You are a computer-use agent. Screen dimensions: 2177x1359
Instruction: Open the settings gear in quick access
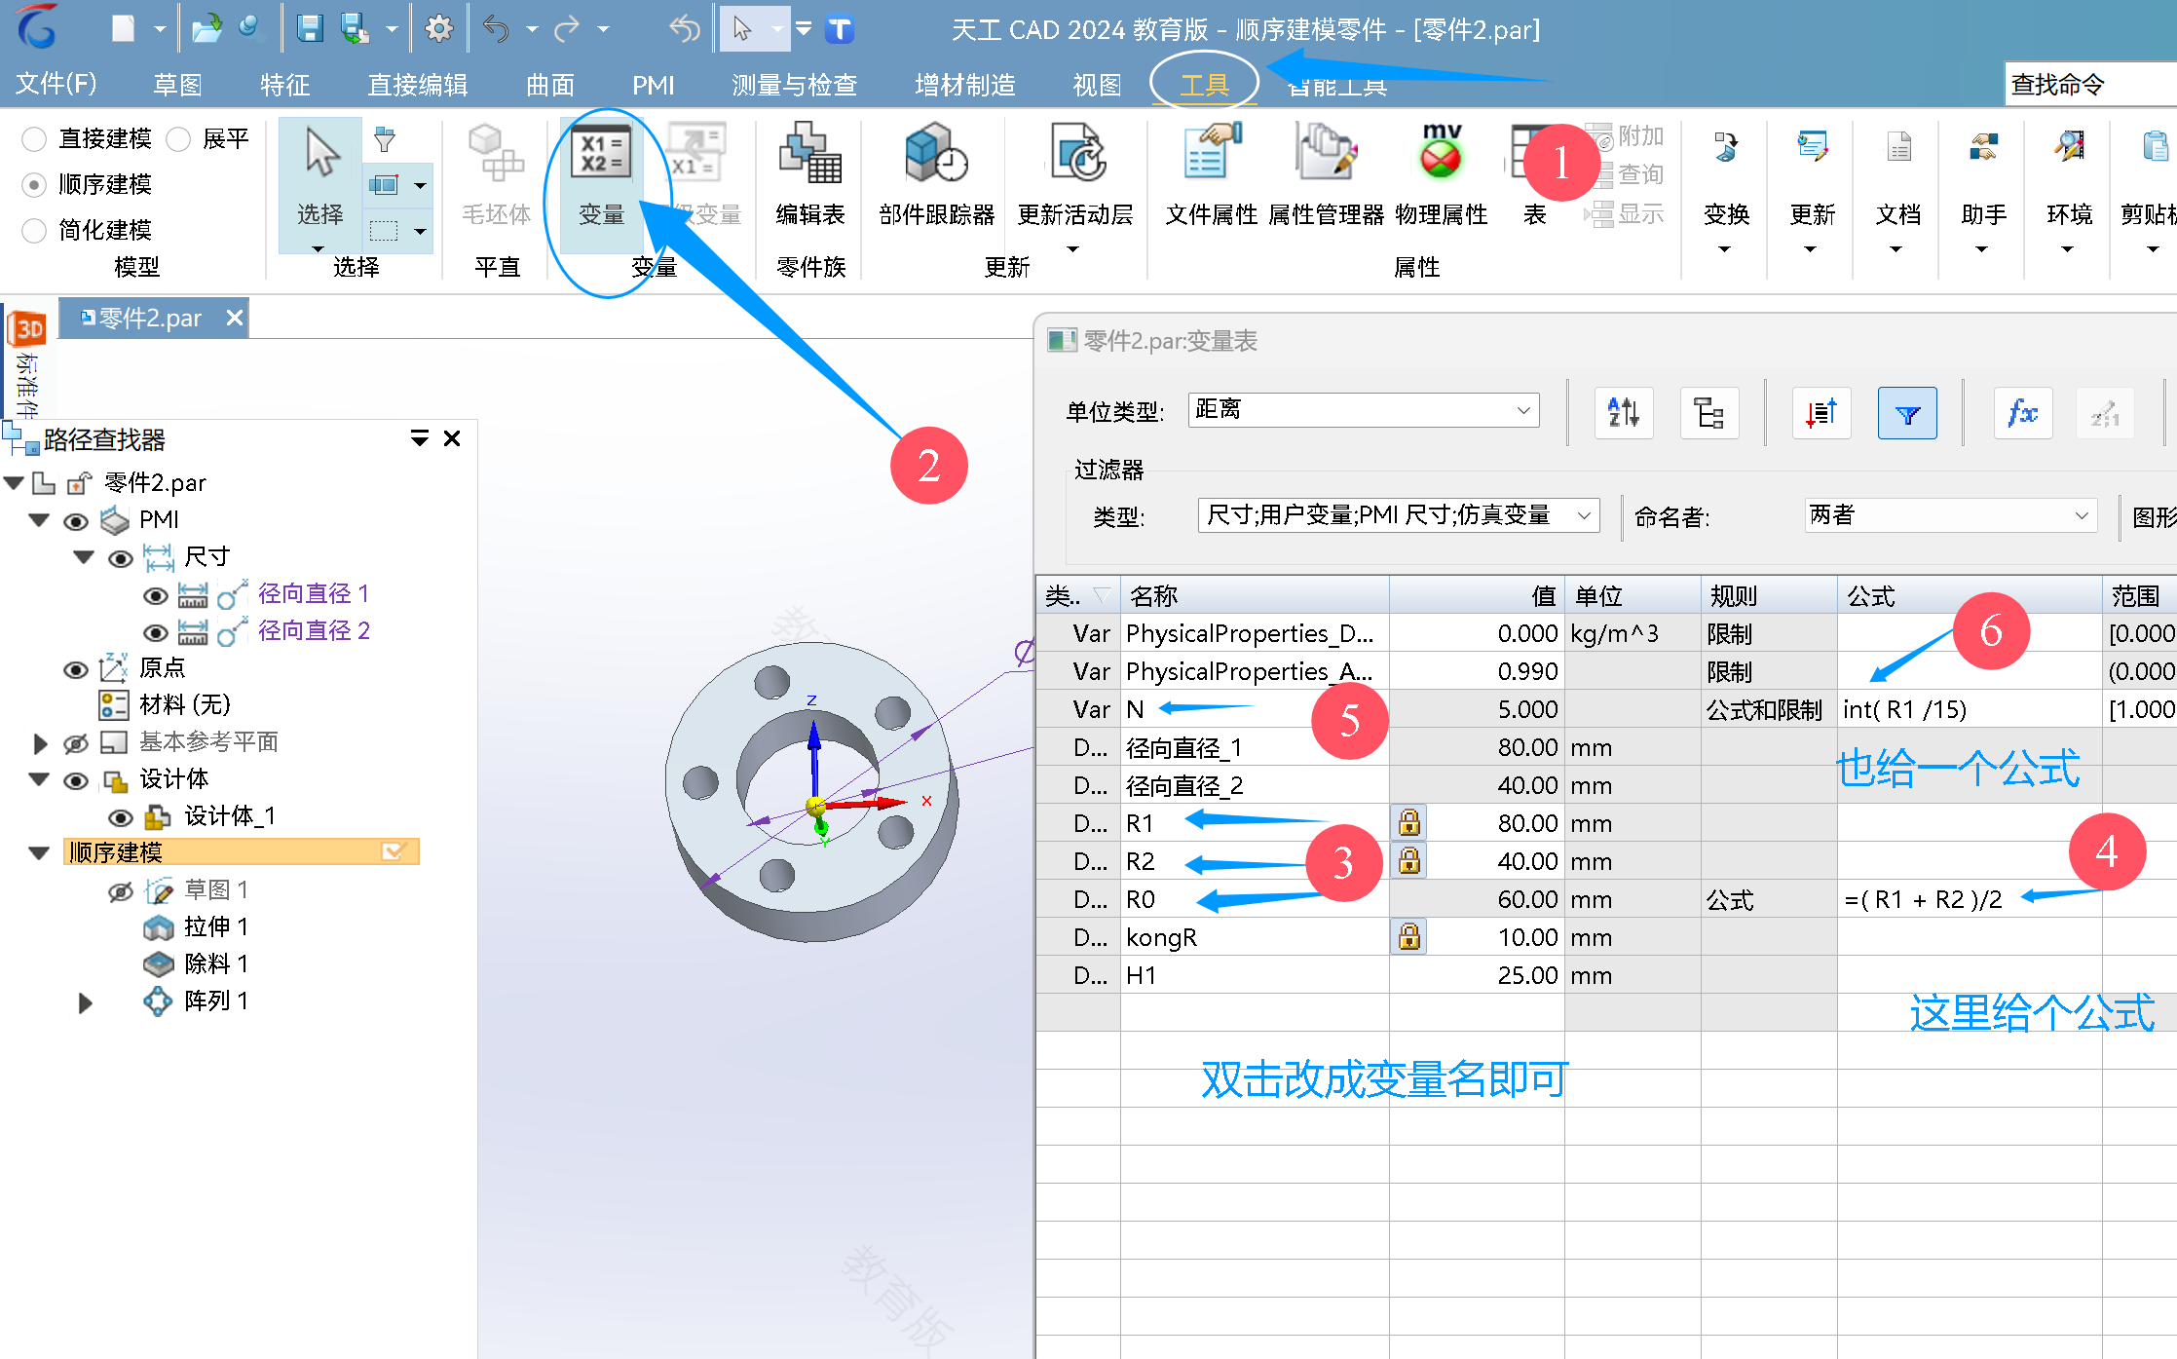439,29
